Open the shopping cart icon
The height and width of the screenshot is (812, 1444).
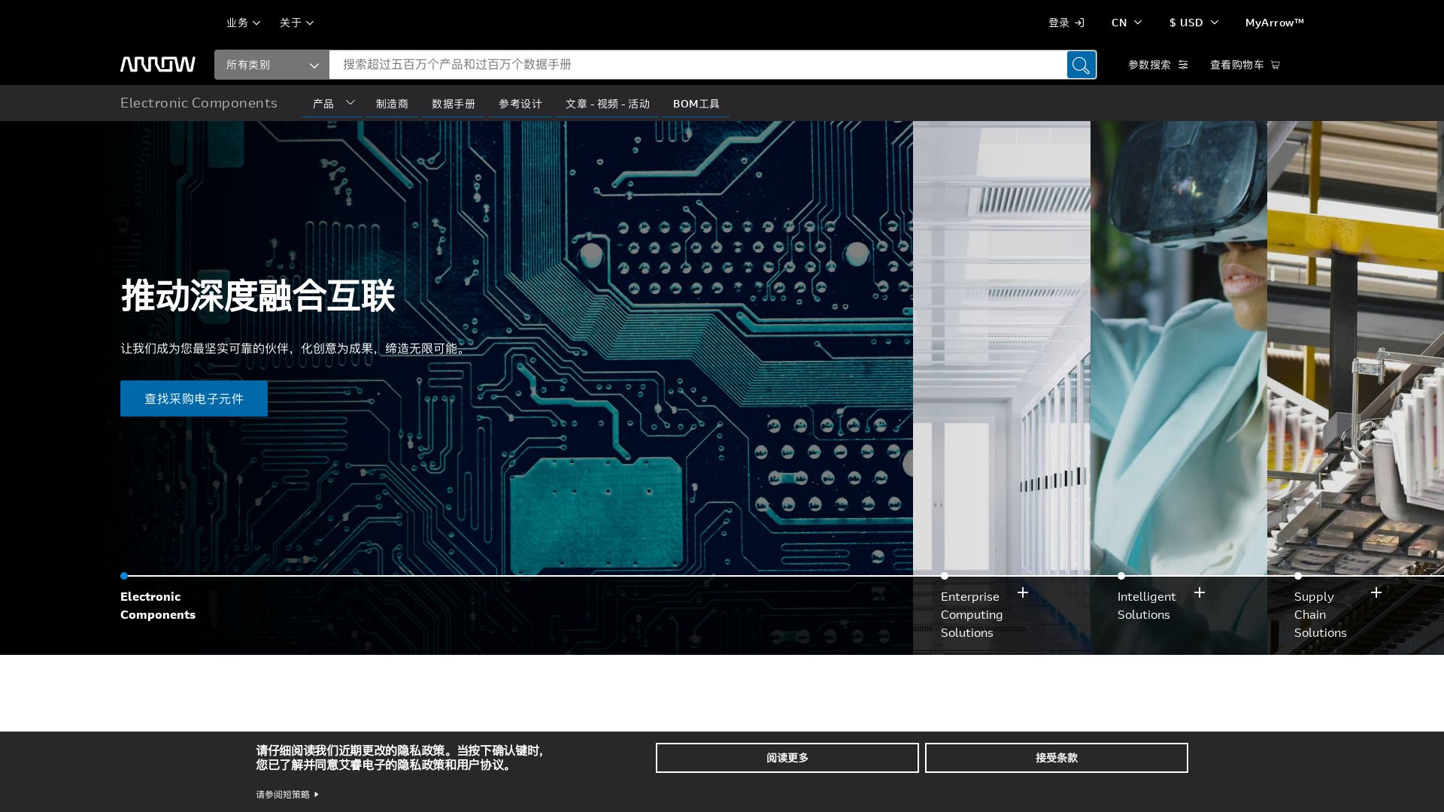(1275, 65)
